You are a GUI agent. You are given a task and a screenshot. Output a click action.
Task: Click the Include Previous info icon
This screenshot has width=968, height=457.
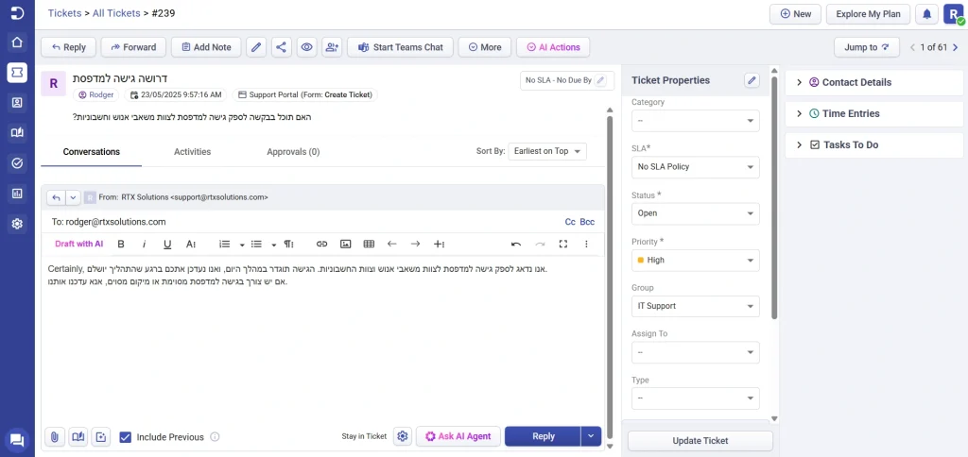coord(215,436)
